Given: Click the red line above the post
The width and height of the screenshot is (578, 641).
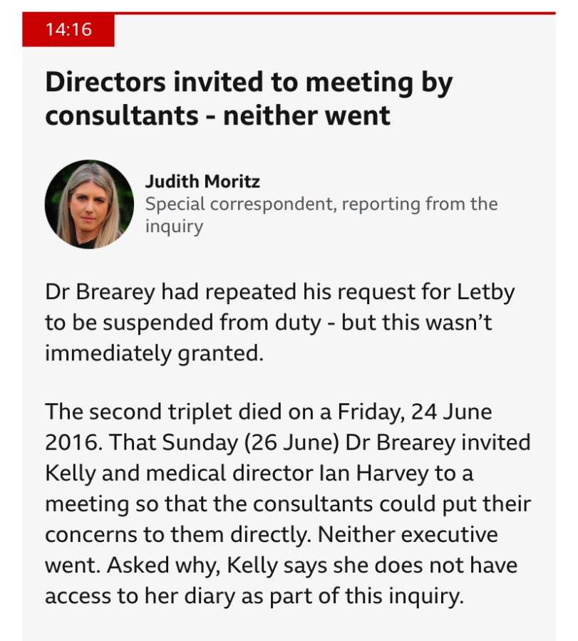Looking at the screenshot, I should [x=334, y=14].
